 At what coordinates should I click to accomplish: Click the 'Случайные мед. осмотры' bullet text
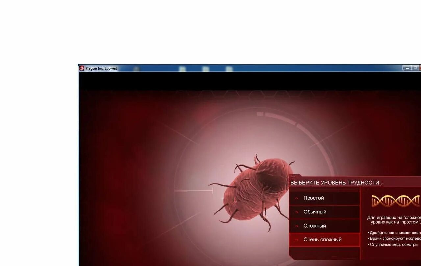[x=394, y=245]
